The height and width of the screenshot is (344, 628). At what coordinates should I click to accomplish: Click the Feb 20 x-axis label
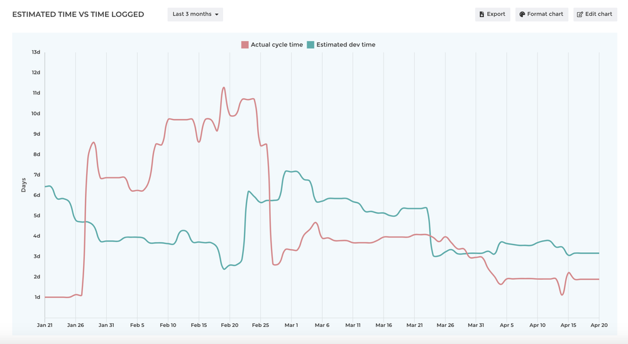(x=229, y=325)
